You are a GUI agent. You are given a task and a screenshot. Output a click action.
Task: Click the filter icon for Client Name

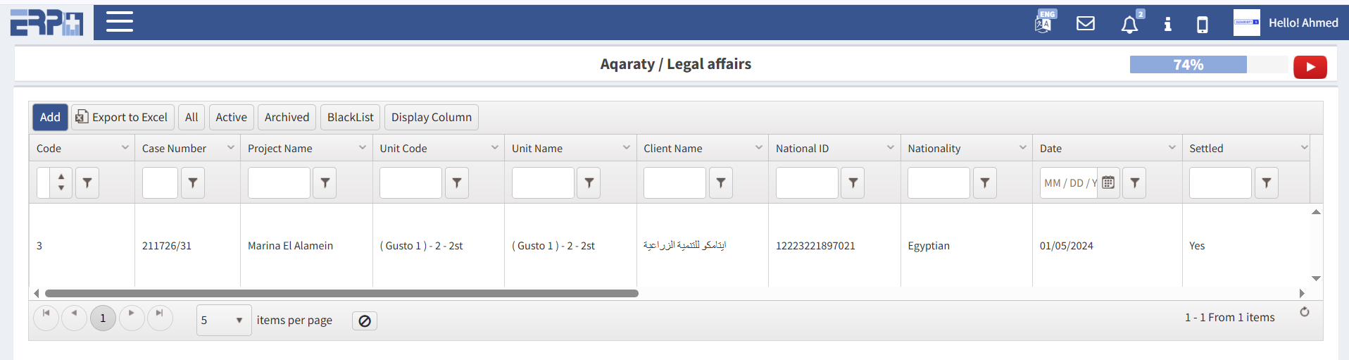coord(721,183)
